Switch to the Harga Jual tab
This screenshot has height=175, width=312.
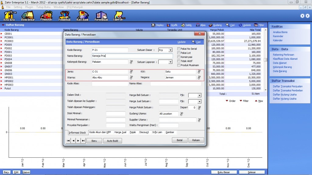(x=120, y=132)
